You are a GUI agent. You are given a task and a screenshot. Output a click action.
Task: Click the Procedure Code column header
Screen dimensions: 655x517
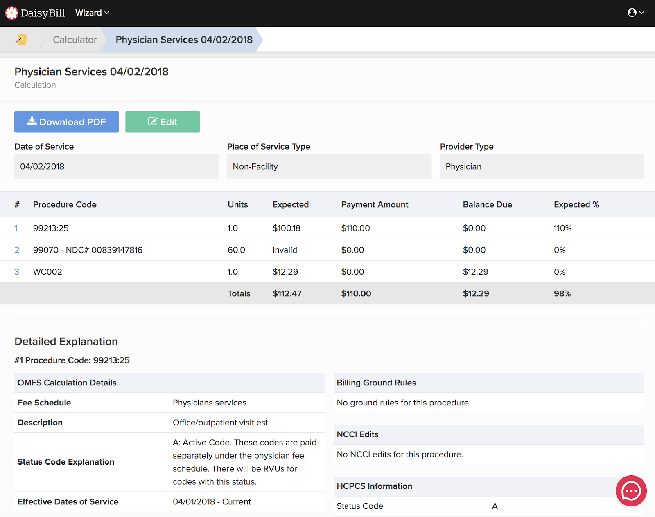tap(65, 205)
